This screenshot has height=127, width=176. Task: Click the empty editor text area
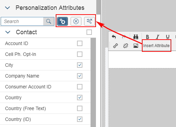142,59
